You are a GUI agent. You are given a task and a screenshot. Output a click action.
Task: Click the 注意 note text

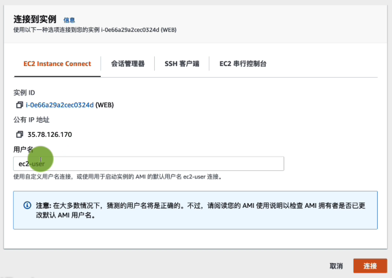pyautogui.click(x=200, y=210)
